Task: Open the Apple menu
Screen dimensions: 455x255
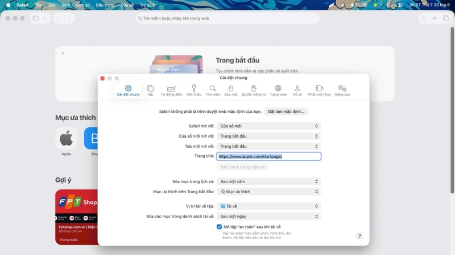Action: coord(8,5)
